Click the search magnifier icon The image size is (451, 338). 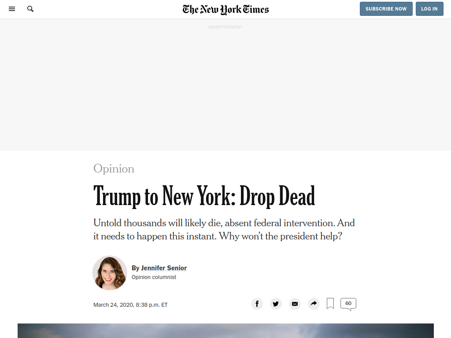coord(30,9)
